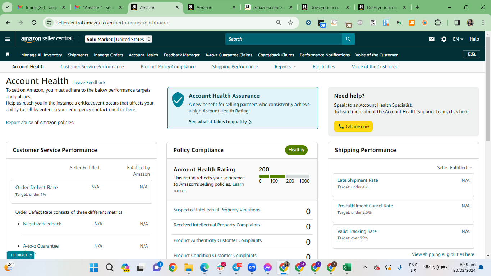Go back in browser history

click(8, 23)
